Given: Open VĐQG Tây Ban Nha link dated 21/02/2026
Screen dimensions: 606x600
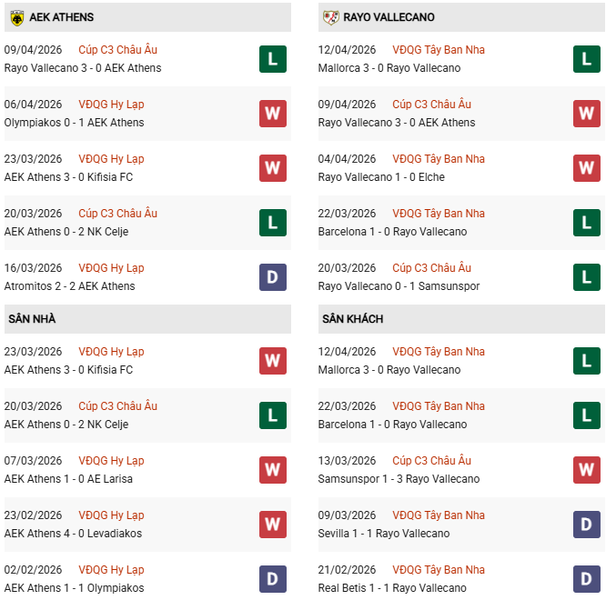Looking at the screenshot, I should coord(439,570).
